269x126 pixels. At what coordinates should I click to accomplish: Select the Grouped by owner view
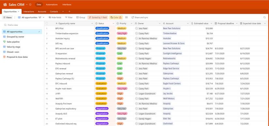[x=22, y=37]
